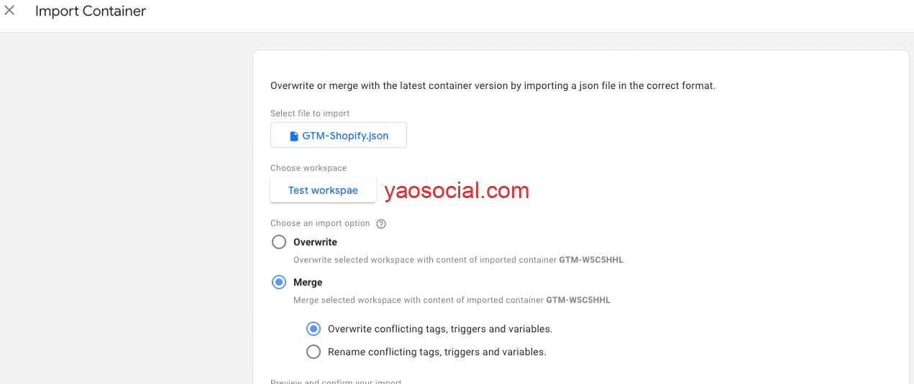Click the red yaosocial.com text
This screenshot has height=384, width=914.
(x=457, y=190)
